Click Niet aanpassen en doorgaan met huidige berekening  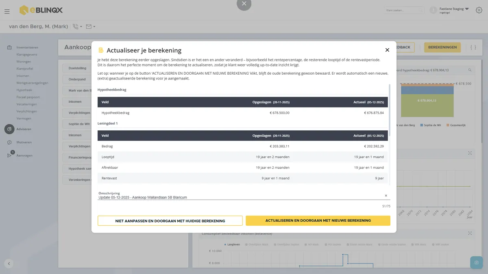click(170, 221)
